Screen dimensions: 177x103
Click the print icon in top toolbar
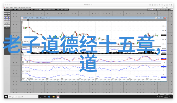(x=170, y=10)
